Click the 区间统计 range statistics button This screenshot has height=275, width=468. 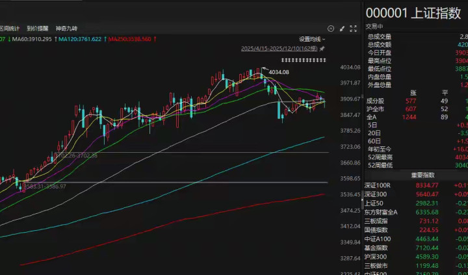10,29
